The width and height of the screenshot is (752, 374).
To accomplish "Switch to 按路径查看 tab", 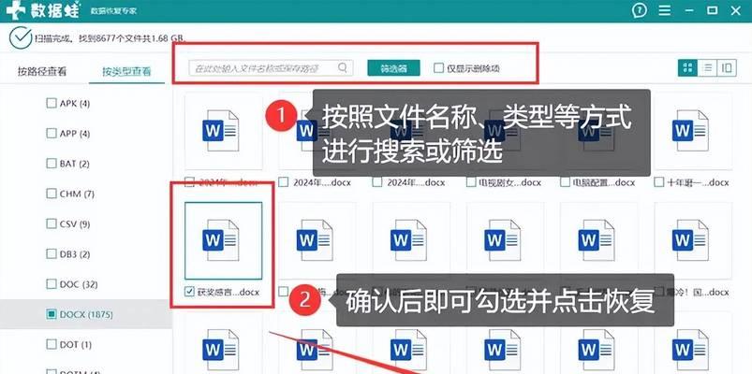I will [42, 72].
